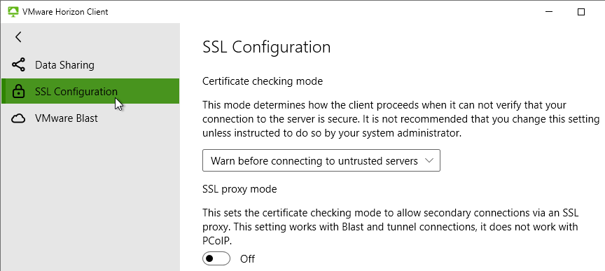Toggle the SSL proxy mode switch
The image size is (605, 271).
click(x=216, y=258)
